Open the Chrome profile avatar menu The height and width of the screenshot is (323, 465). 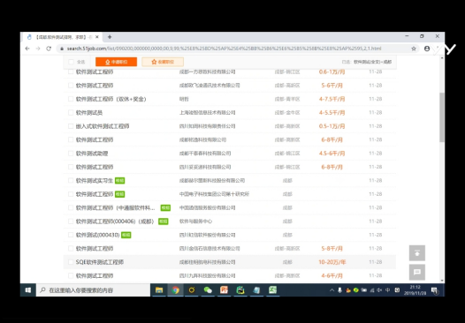coord(427,49)
